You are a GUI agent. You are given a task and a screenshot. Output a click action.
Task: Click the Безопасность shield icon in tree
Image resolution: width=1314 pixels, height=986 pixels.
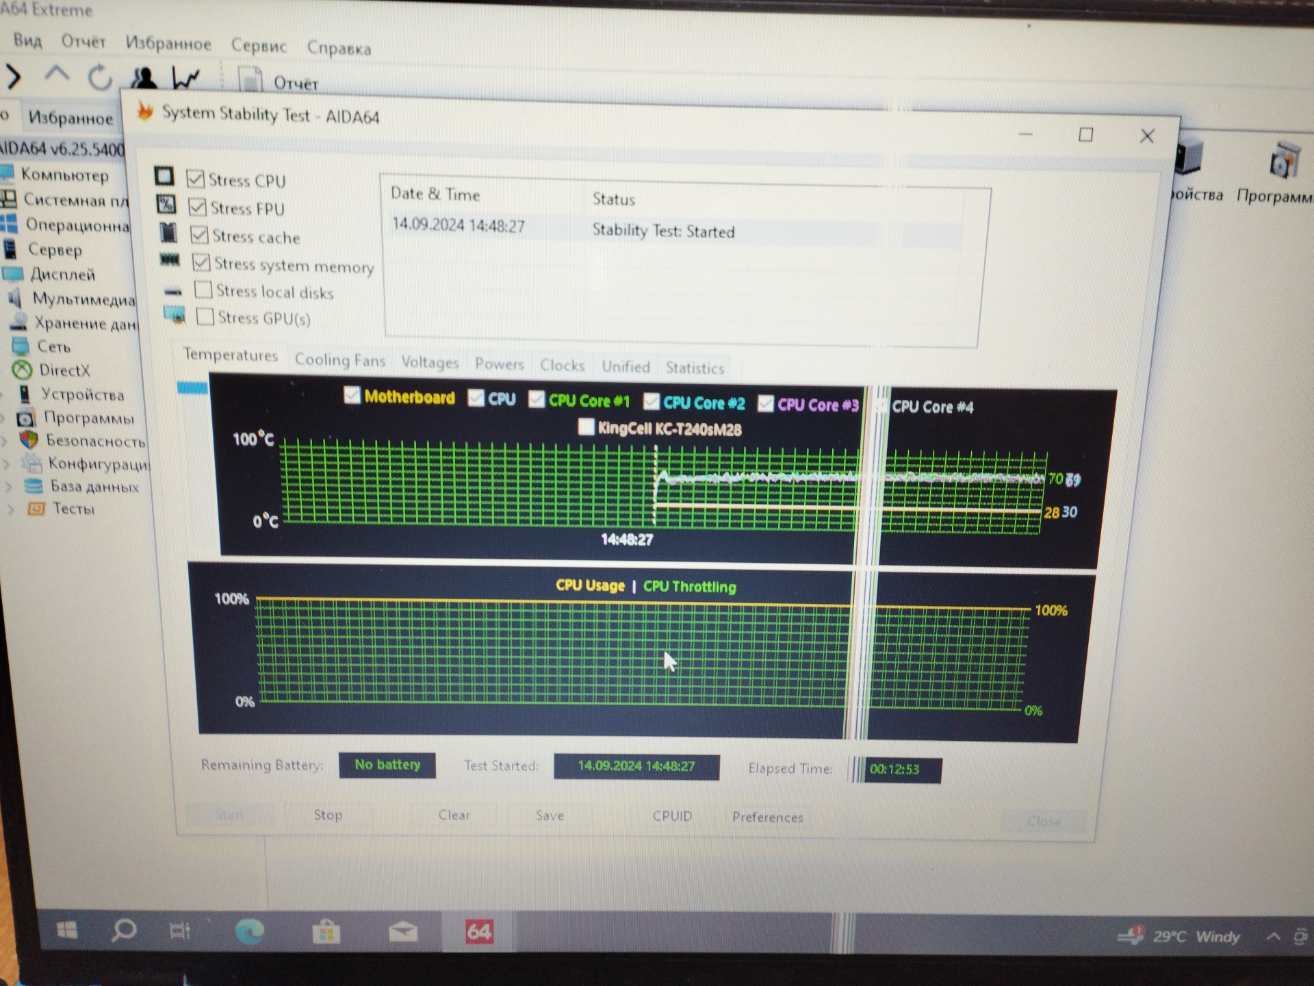coord(29,440)
